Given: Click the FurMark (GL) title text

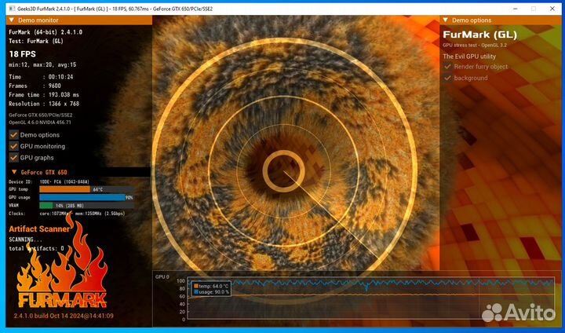Looking at the screenshot, I should 479,35.
